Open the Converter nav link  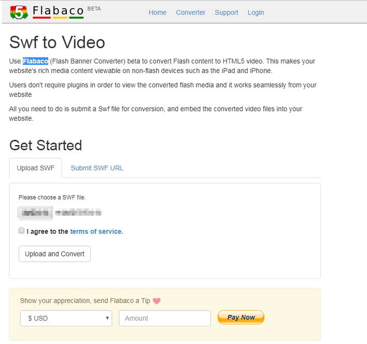pos(191,12)
